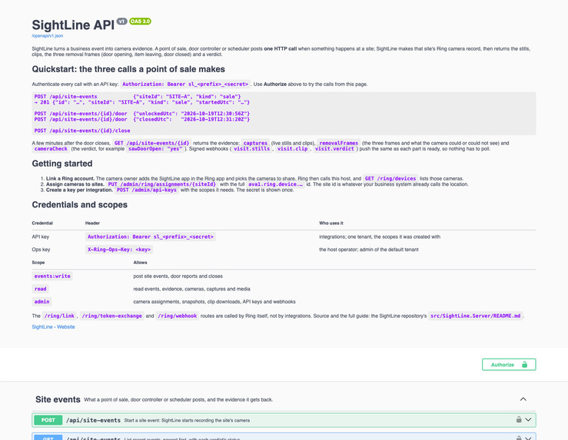Click the Allows column header
Screen dimensions: 568x440
pyautogui.click(x=140, y=263)
